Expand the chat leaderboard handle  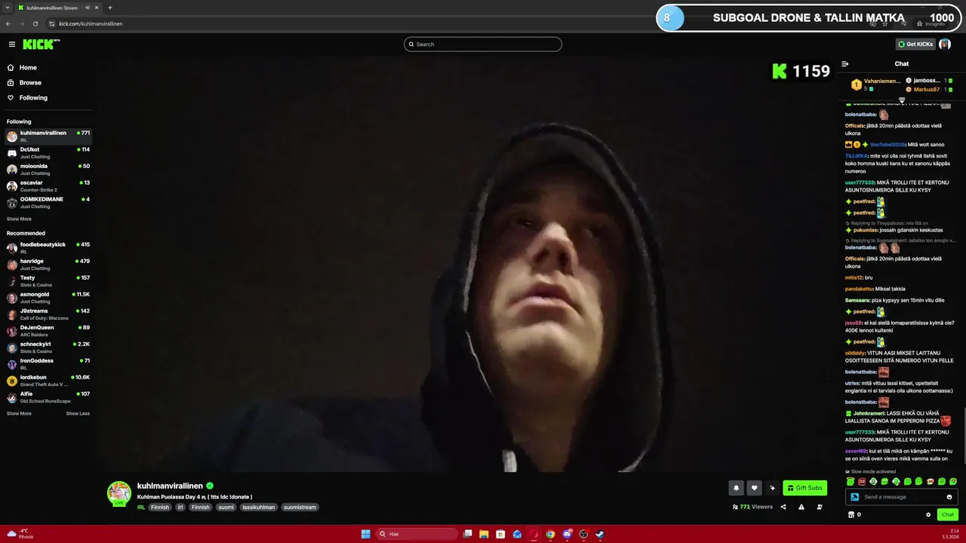(x=902, y=100)
